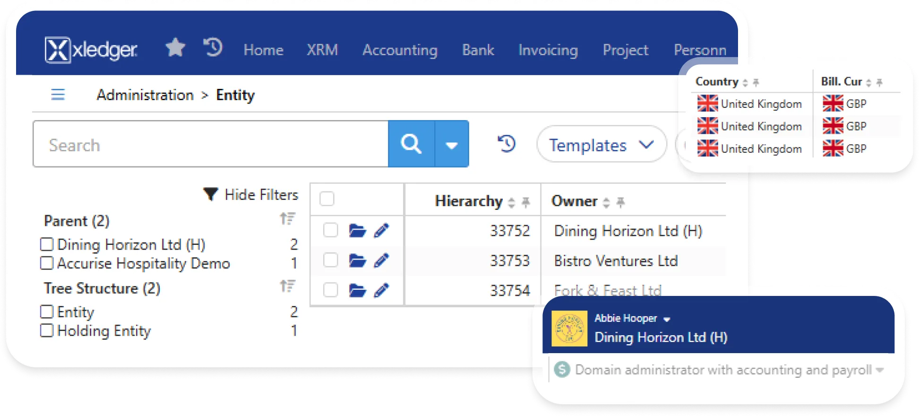
Task: Click hierarchy value 33754
Action: pos(510,290)
